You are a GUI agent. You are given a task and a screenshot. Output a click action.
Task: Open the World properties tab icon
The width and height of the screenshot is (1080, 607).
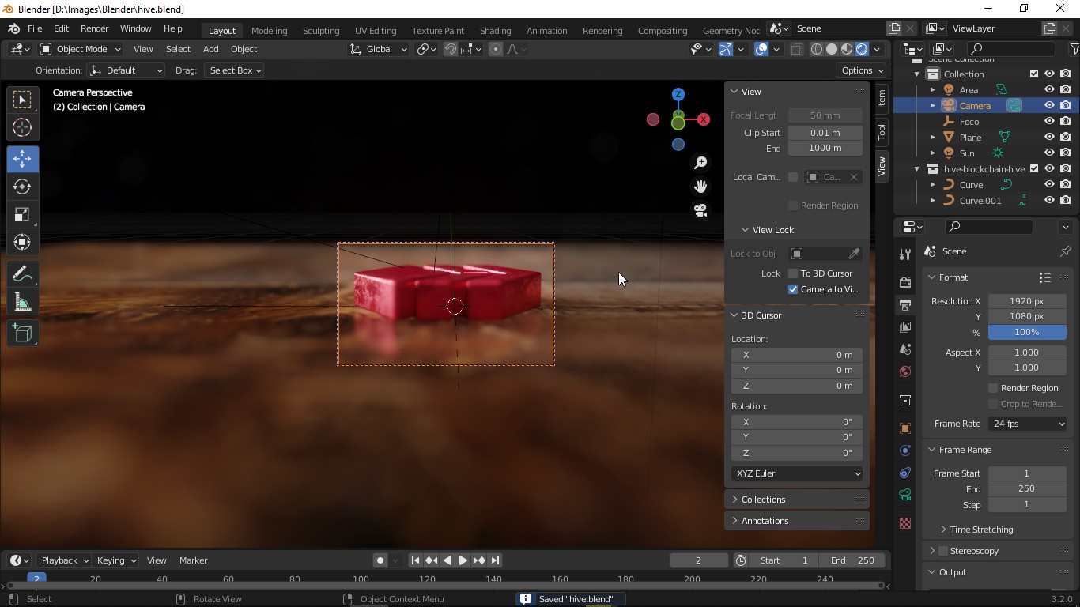tap(905, 371)
